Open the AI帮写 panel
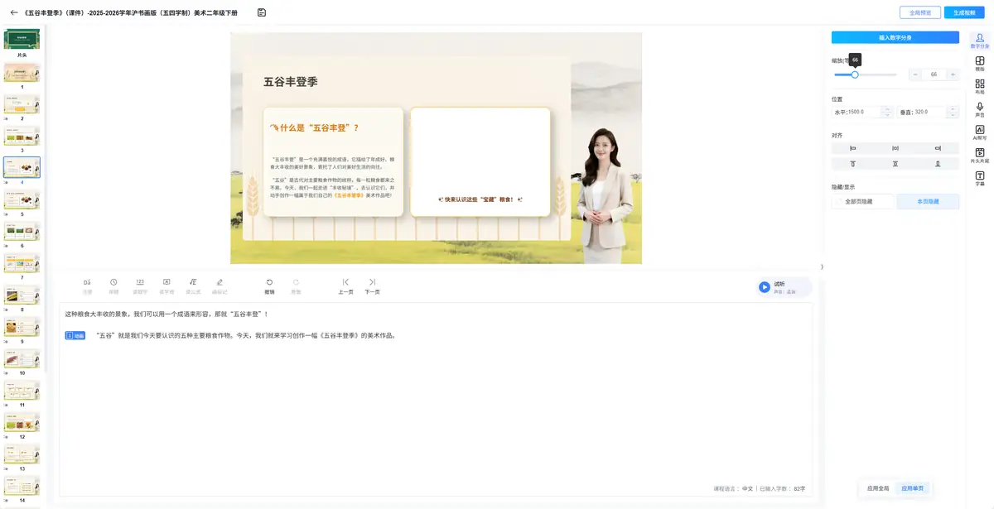Screen dimensions: 994x509 click(980, 132)
